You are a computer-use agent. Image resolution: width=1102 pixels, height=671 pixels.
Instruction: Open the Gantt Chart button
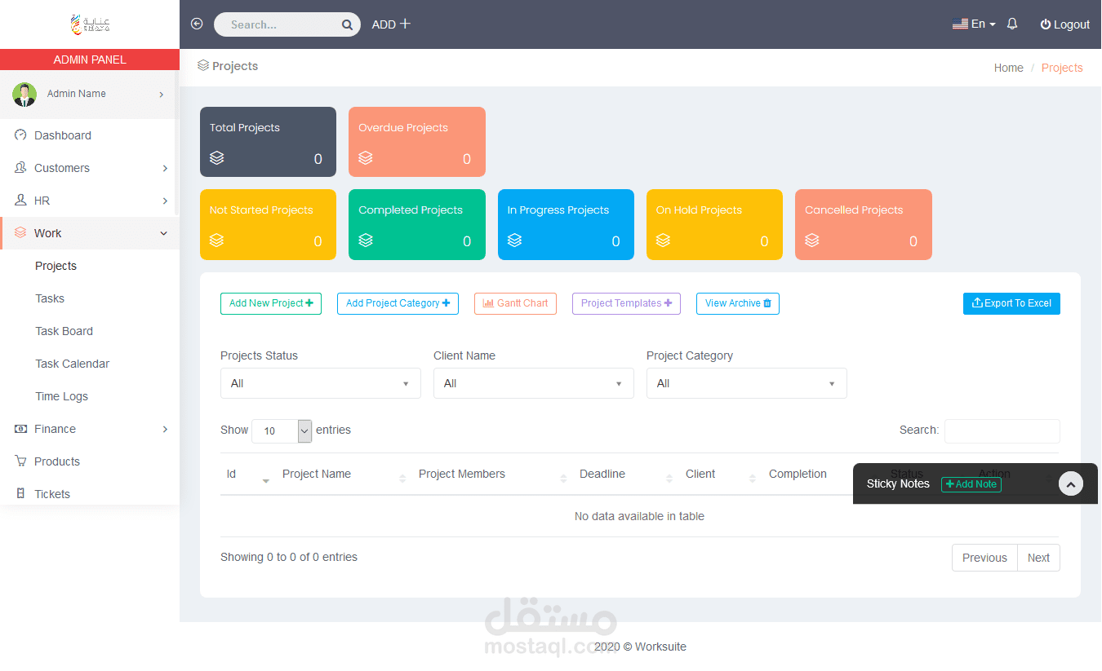point(515,303)
